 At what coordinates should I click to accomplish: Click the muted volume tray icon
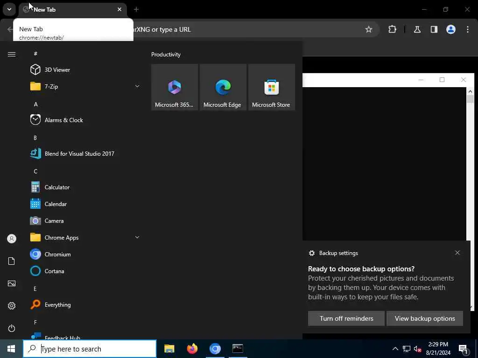417,349
